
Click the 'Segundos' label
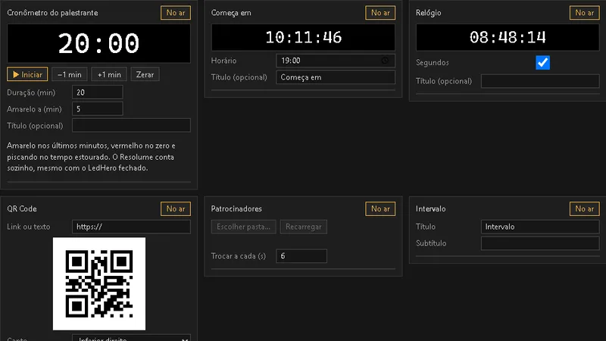click(x=433, y=63)
